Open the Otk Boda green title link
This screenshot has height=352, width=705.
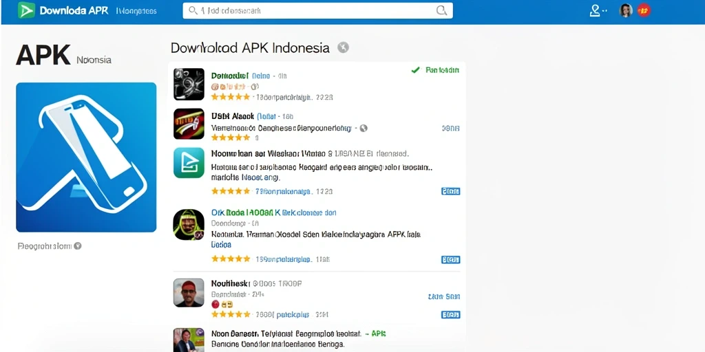point(273,213)
